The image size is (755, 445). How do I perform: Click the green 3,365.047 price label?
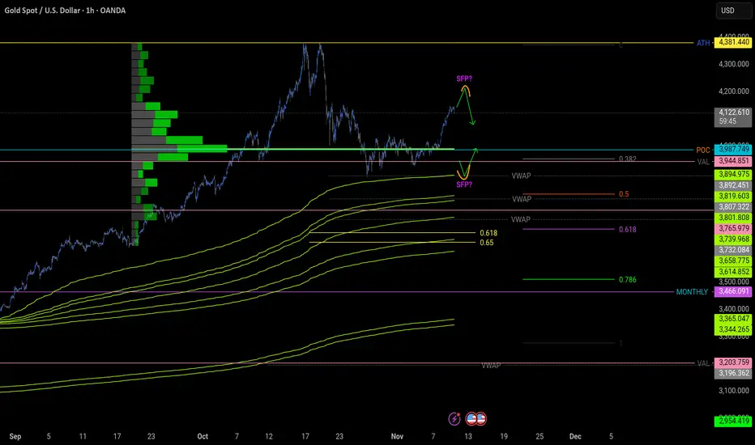click(732, 319)
